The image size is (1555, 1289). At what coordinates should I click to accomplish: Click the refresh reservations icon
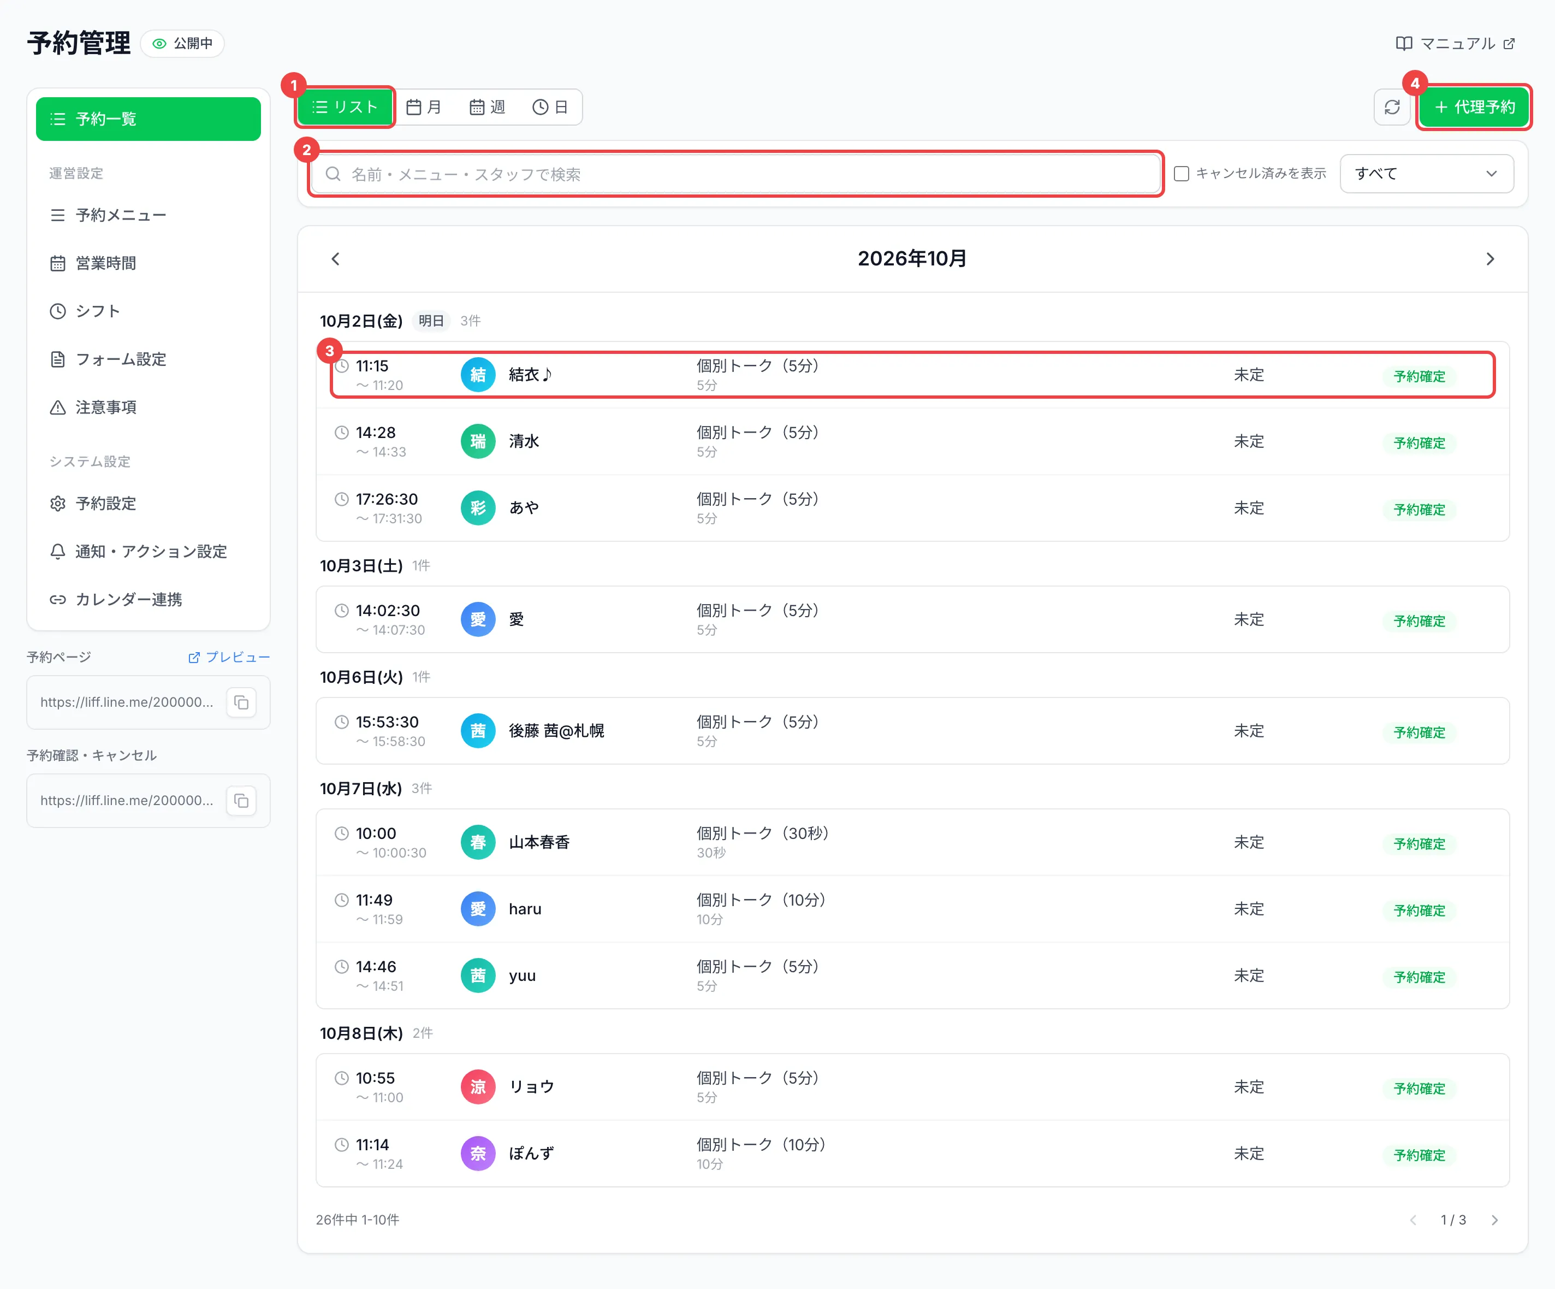click(x=1391, y=108)
